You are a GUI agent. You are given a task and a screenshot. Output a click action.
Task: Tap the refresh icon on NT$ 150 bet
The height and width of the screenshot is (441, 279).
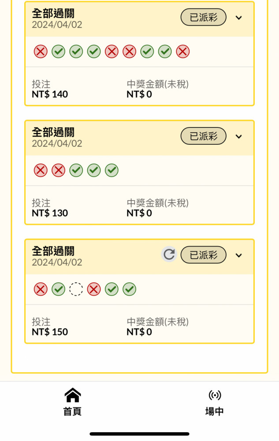(x=169, y=254)
